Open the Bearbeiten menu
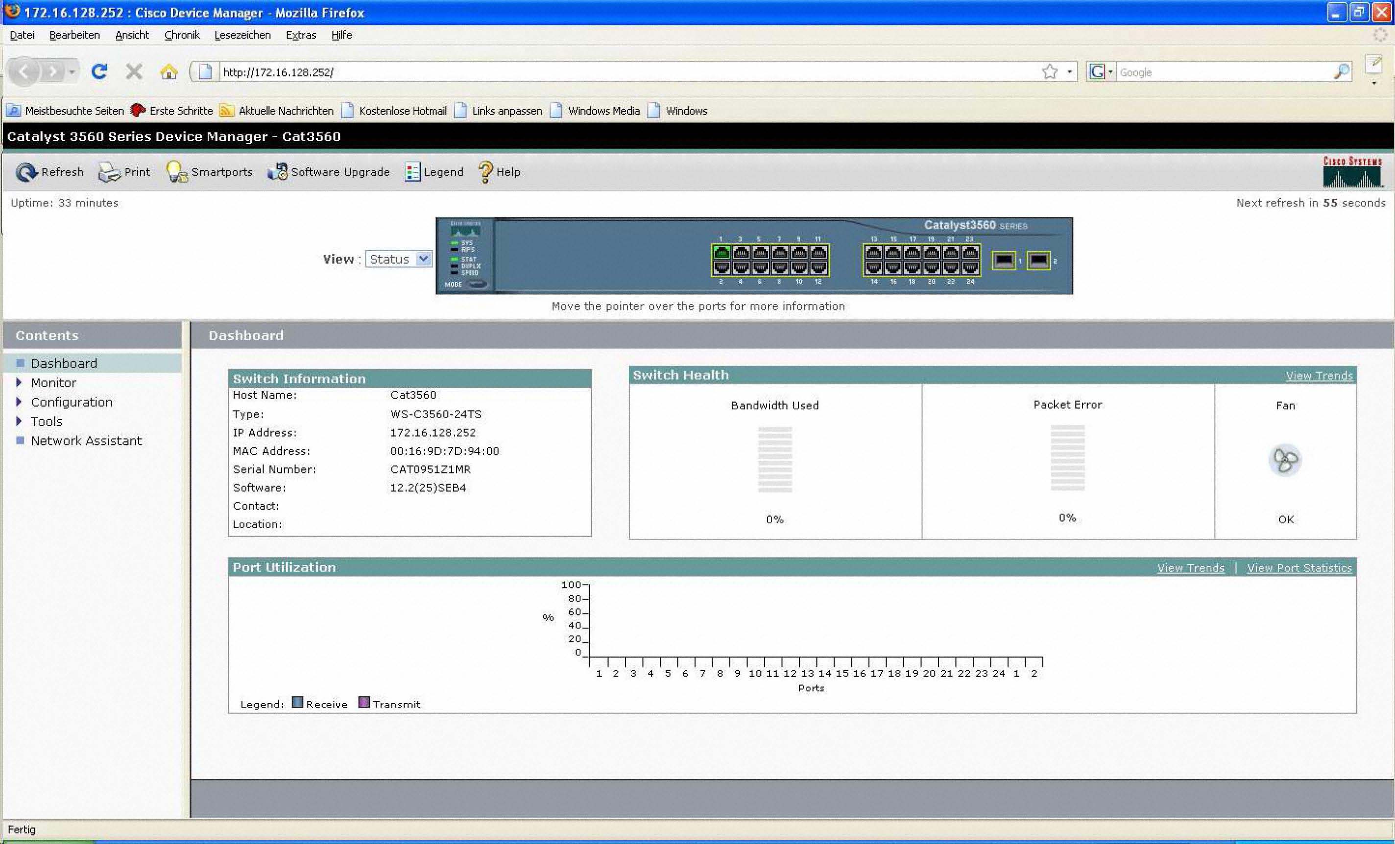The height and width of the screenshot is (844, 1395). pyautogui.click(x=74, y=35)
